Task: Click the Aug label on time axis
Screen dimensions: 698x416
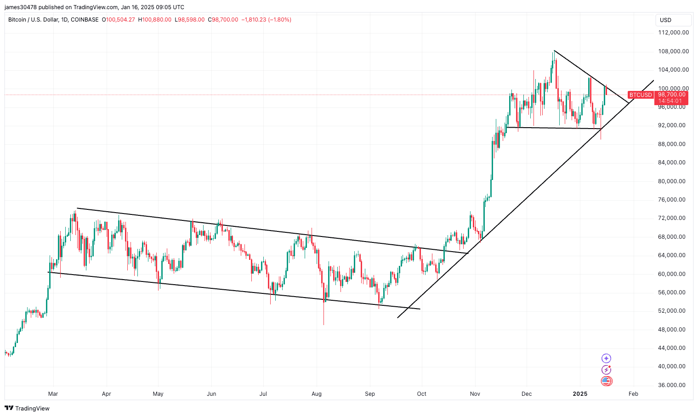Action: [x=317, y=394]
